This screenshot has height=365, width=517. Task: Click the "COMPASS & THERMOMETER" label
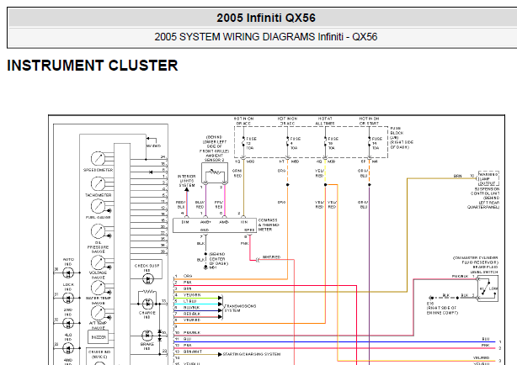click(269, 225)
